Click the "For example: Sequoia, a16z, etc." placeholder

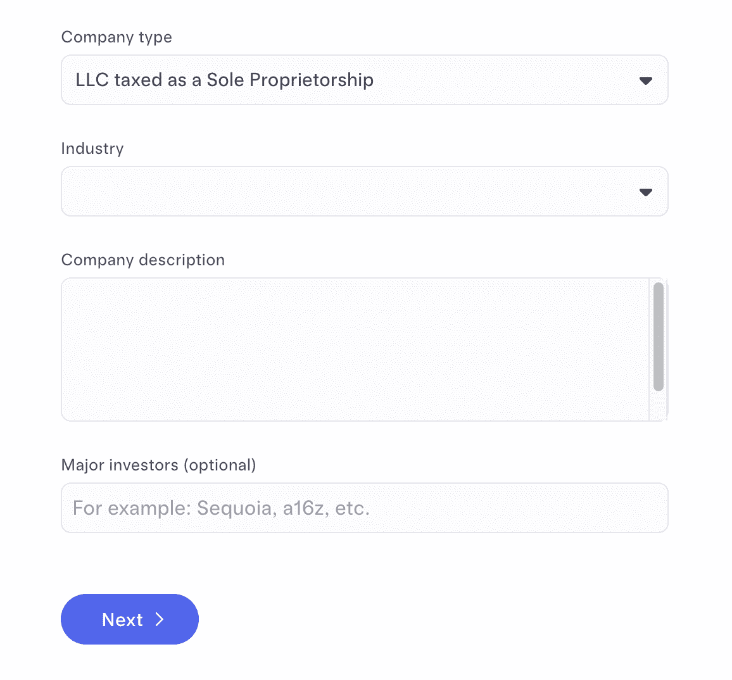tap(221, 508)
